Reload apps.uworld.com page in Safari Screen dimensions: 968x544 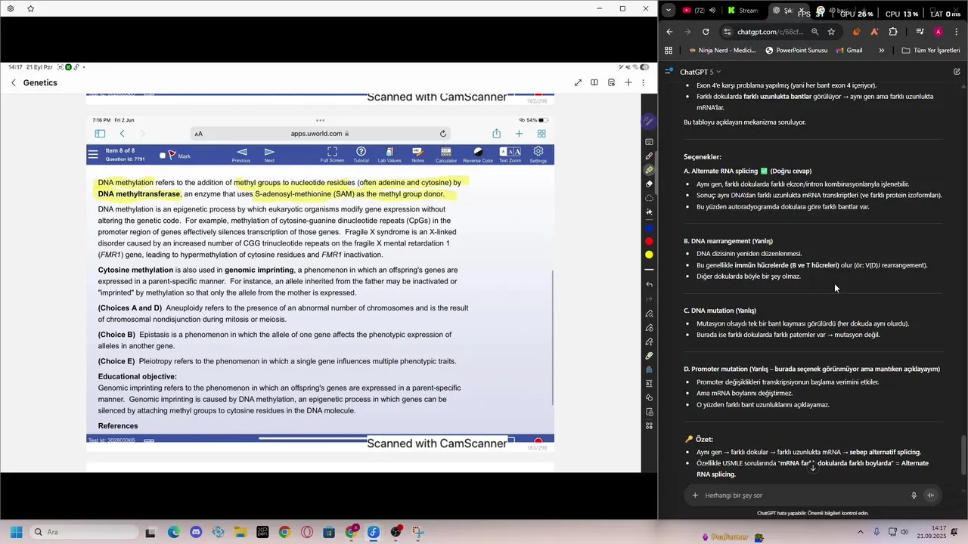443,134
